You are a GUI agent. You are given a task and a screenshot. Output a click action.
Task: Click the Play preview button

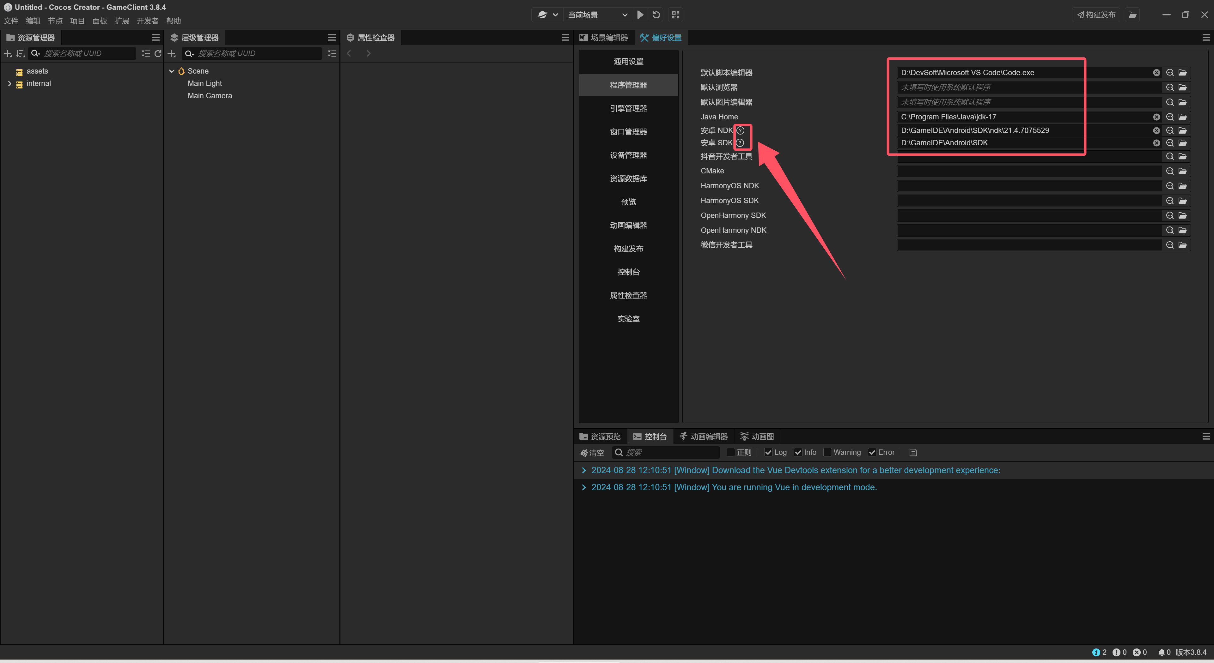[640, 15]
